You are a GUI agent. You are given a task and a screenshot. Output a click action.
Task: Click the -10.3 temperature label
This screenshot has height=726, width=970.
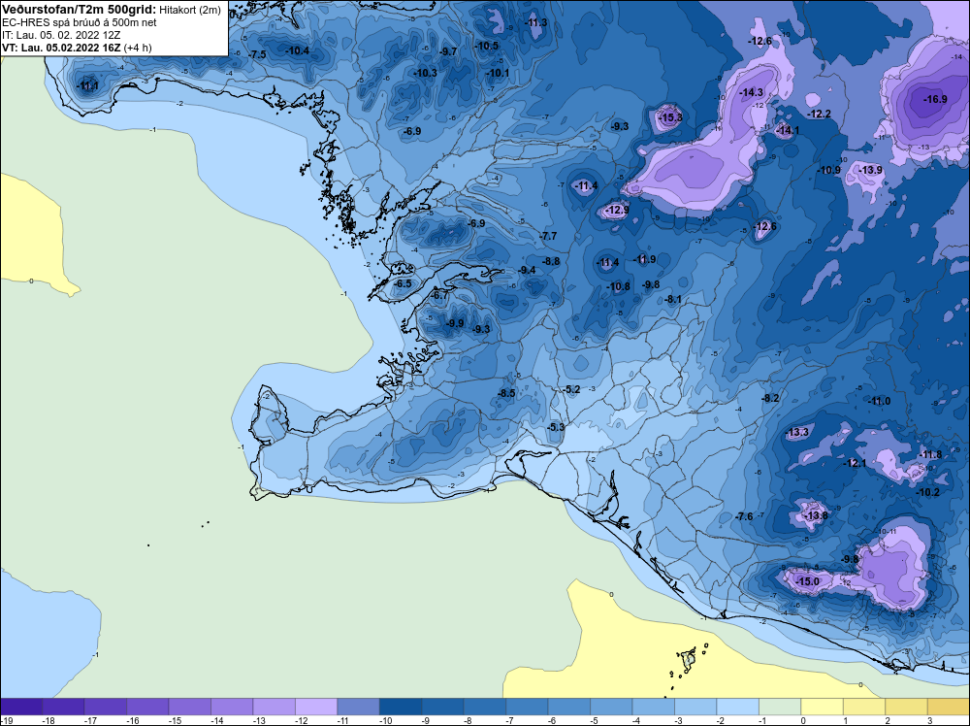425,73
